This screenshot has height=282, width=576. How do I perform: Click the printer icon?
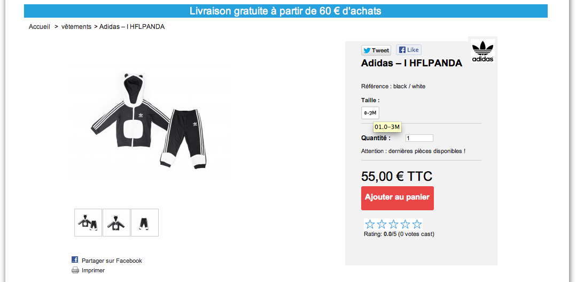75,270
